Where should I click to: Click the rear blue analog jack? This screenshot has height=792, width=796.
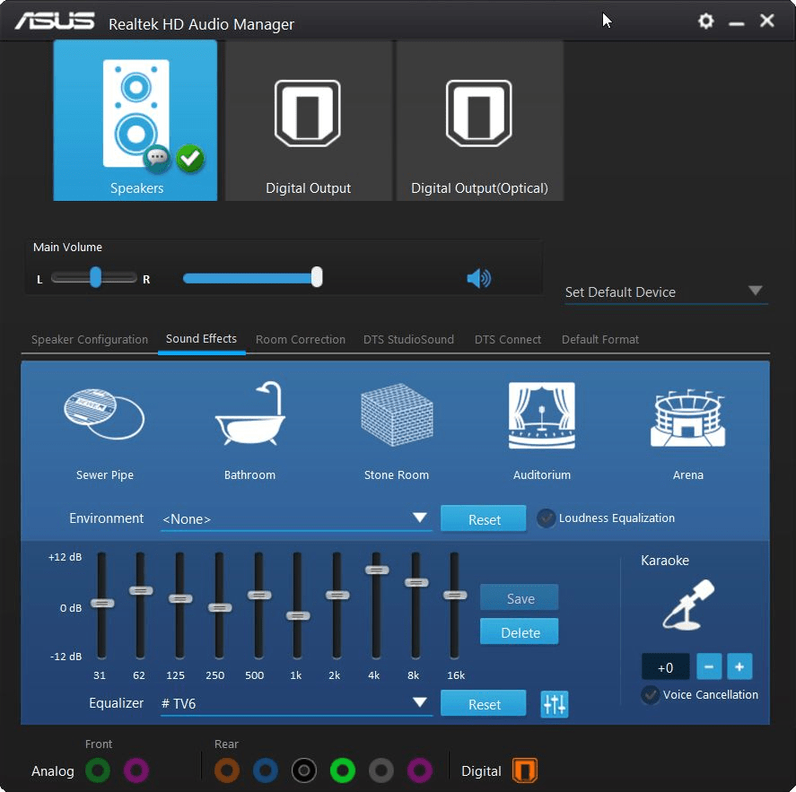(266, 770)
